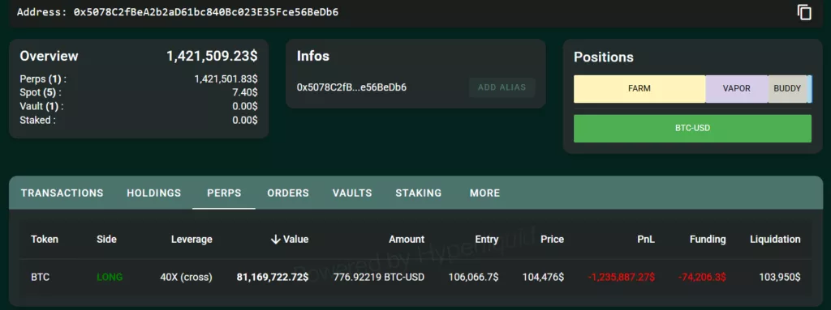Screen dimensions: 831x310
Task: Select the VAPOR position segment
Action: click(736, 89)
